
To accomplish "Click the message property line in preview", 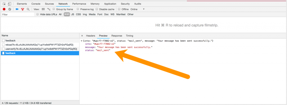I will (x=119, y=47).
